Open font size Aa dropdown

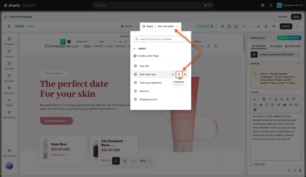coord(256,99)
